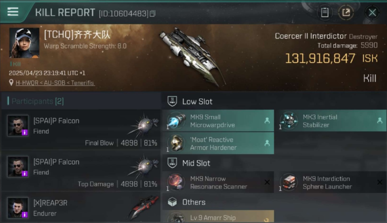Share the kill report via export icon
The height and width of the screenshot is (223, 387).
pos(346,12)
